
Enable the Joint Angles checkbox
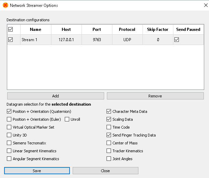pyautogui.click(x=109, y=159)
